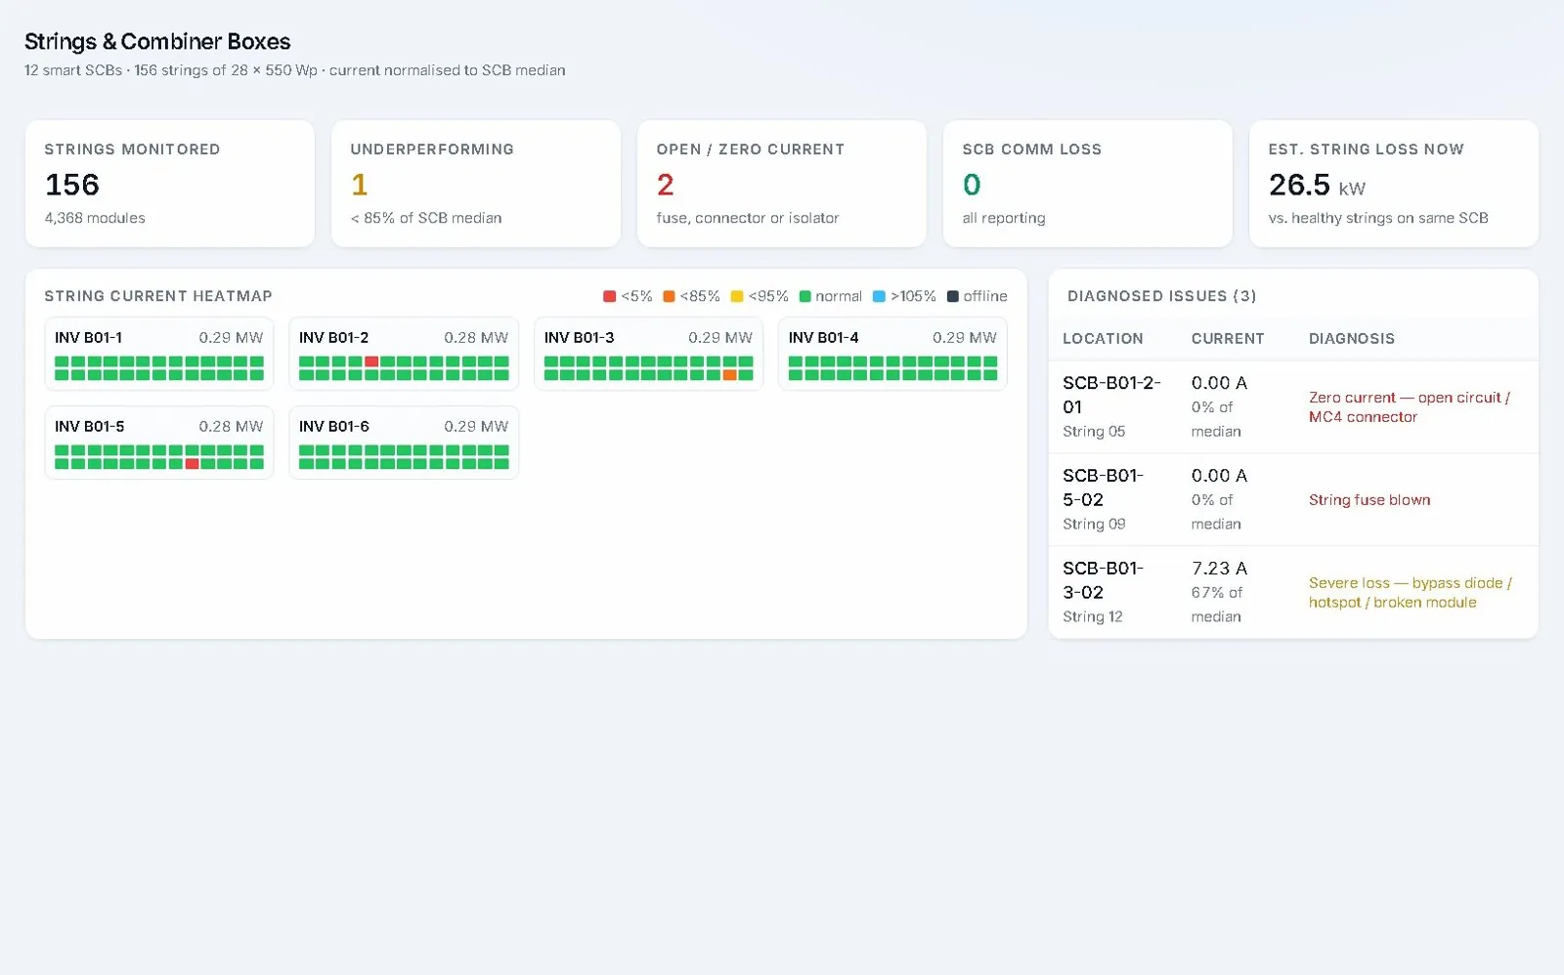Viewport: 1564px width, 975px height.
Task: Click the 0.29 MW value of INV B01-1
Action: point(231,337)
